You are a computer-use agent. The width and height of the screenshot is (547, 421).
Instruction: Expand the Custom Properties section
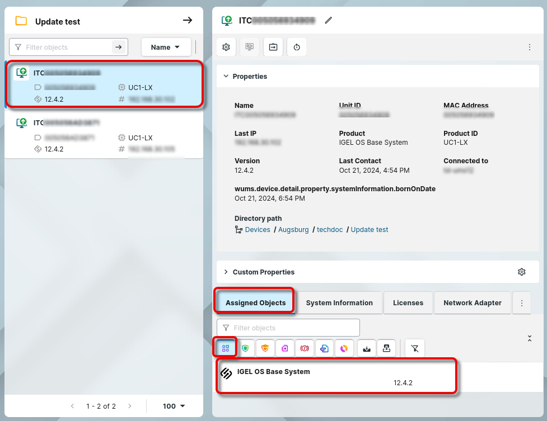(x=226, y=272)
